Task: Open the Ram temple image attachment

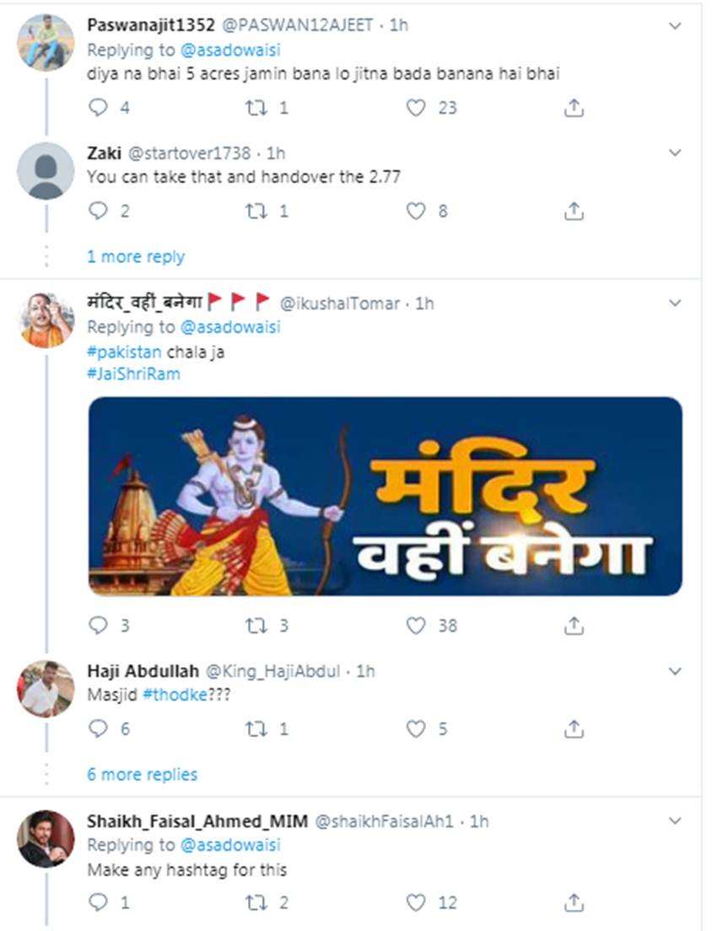Action: click(385, 497)
